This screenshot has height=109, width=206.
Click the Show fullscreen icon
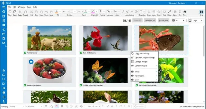pos(169,12)
